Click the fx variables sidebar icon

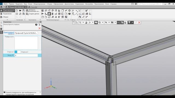[1, 22]
